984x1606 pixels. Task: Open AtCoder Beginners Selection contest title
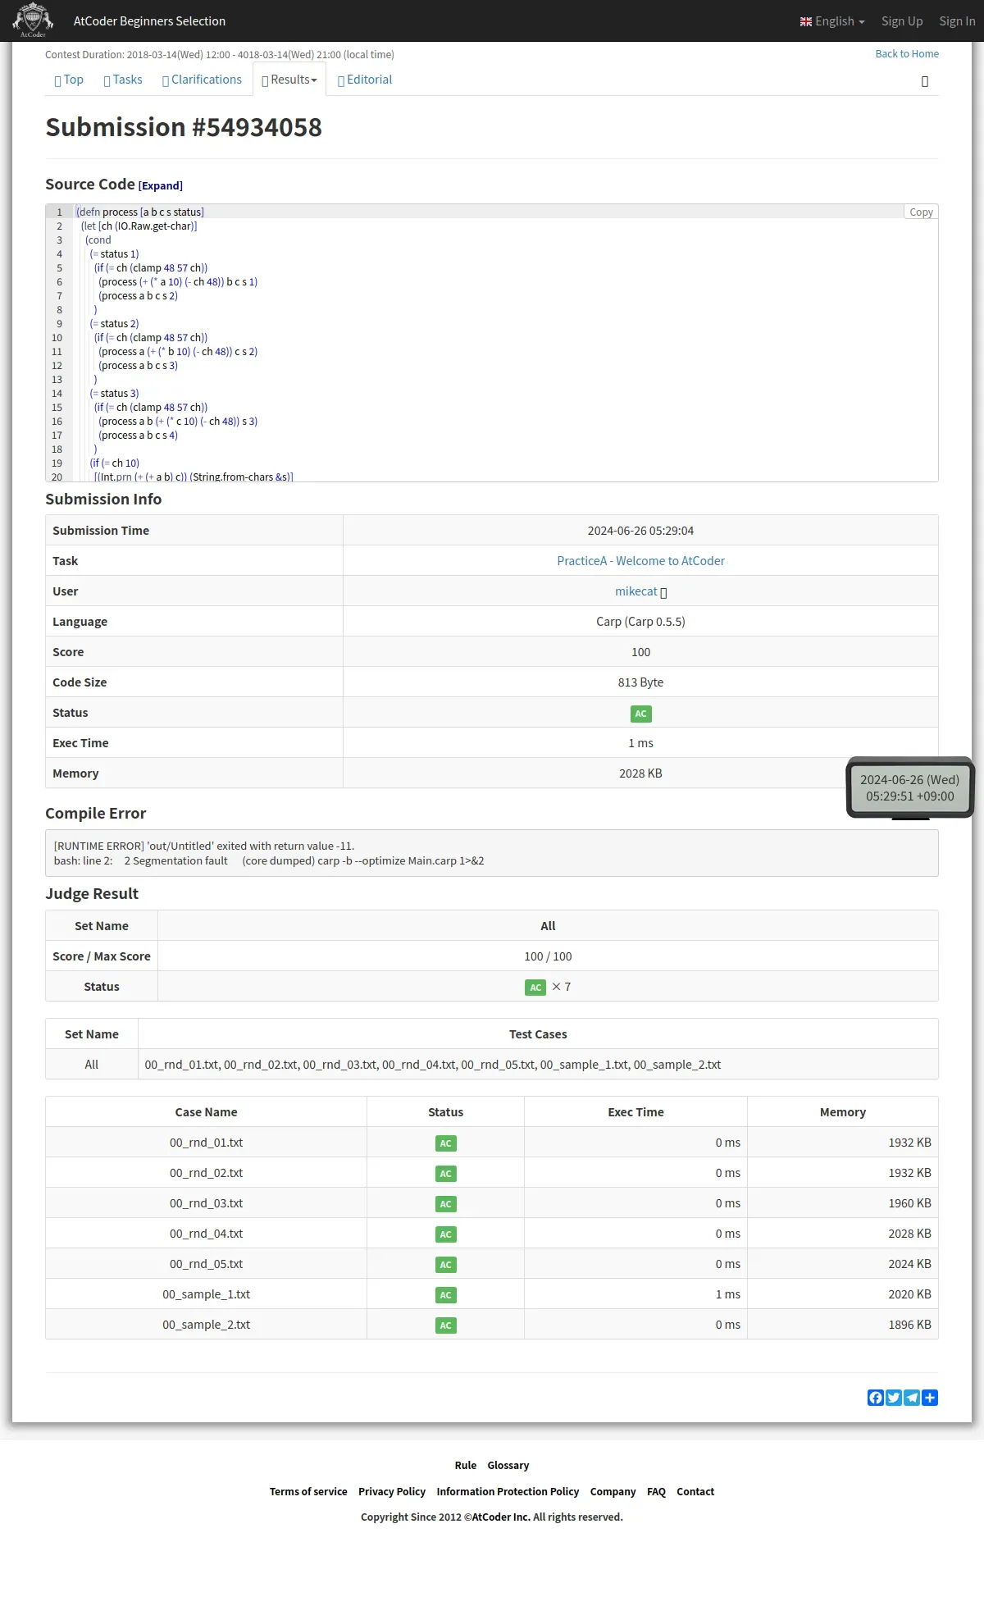[x=149, y=21]
